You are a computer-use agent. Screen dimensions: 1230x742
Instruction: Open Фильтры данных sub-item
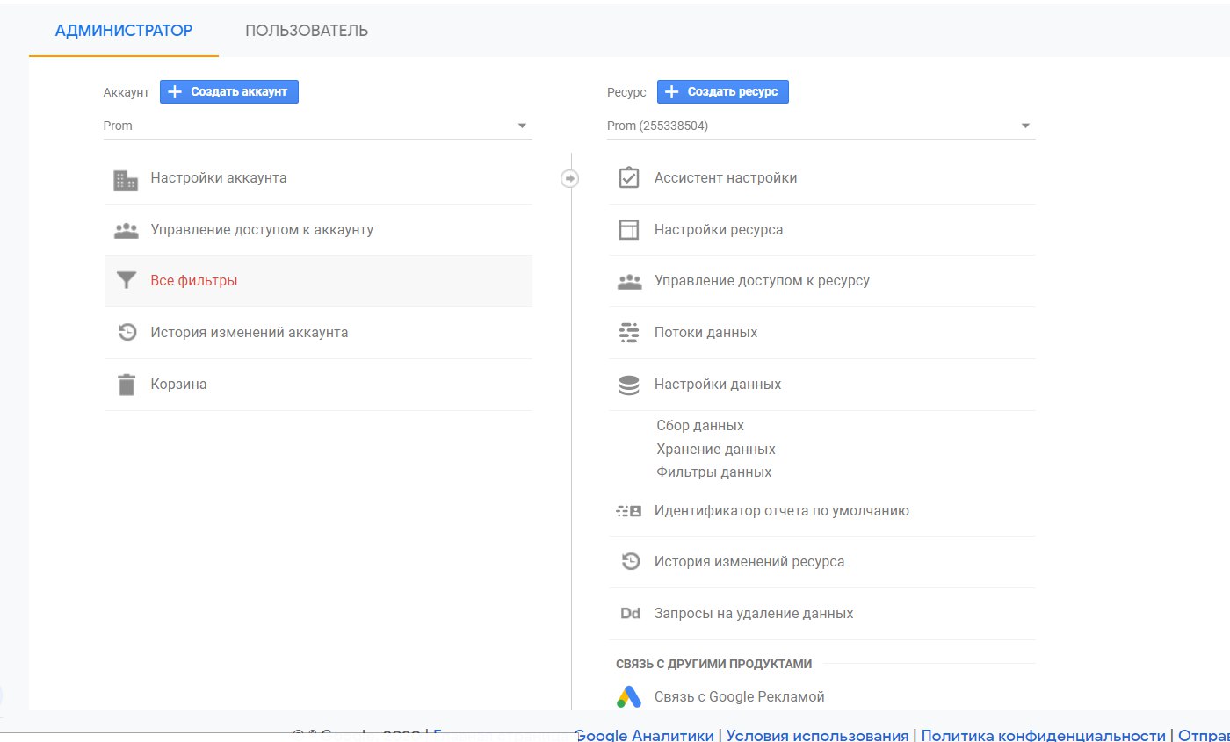point(714,472)
